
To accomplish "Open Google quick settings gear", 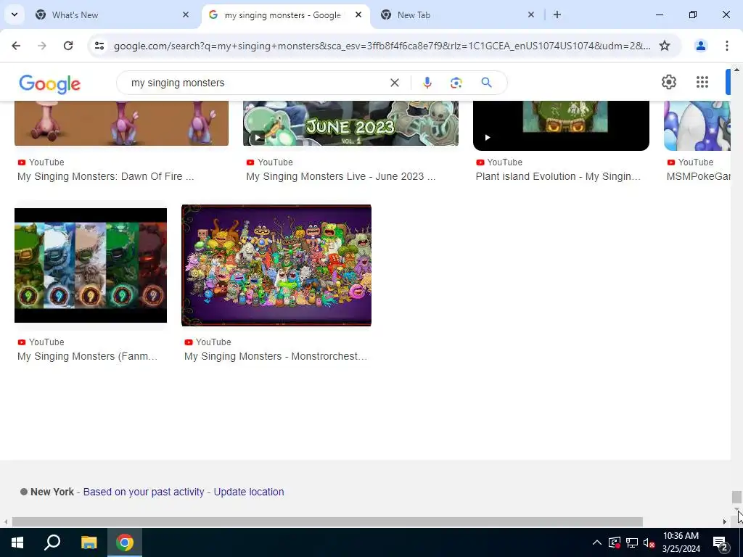I will point(668,82).
